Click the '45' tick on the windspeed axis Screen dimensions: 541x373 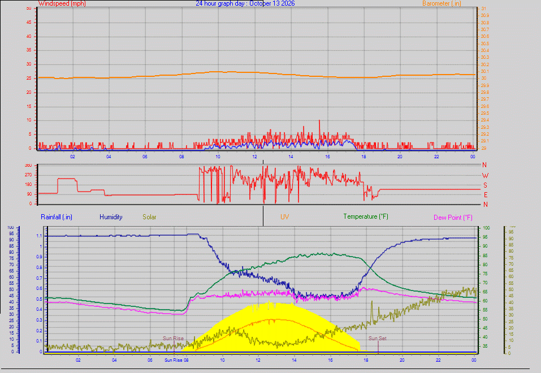(29, 23)
